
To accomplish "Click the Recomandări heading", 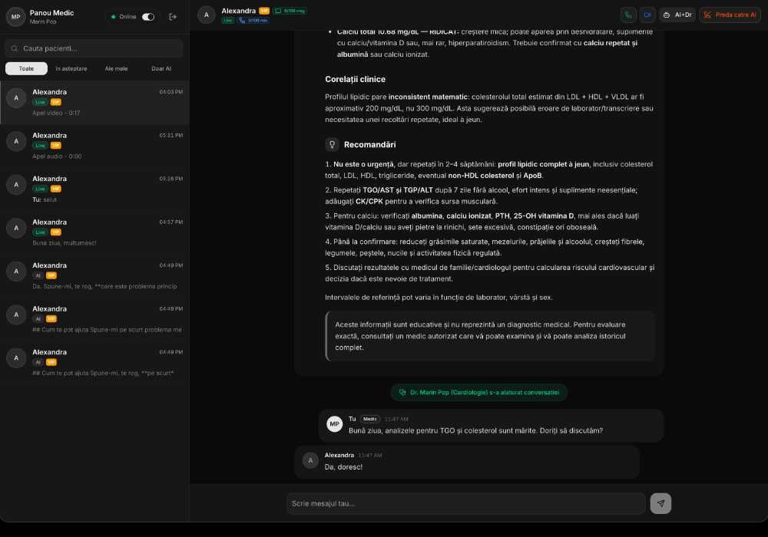I will [370, 144].
